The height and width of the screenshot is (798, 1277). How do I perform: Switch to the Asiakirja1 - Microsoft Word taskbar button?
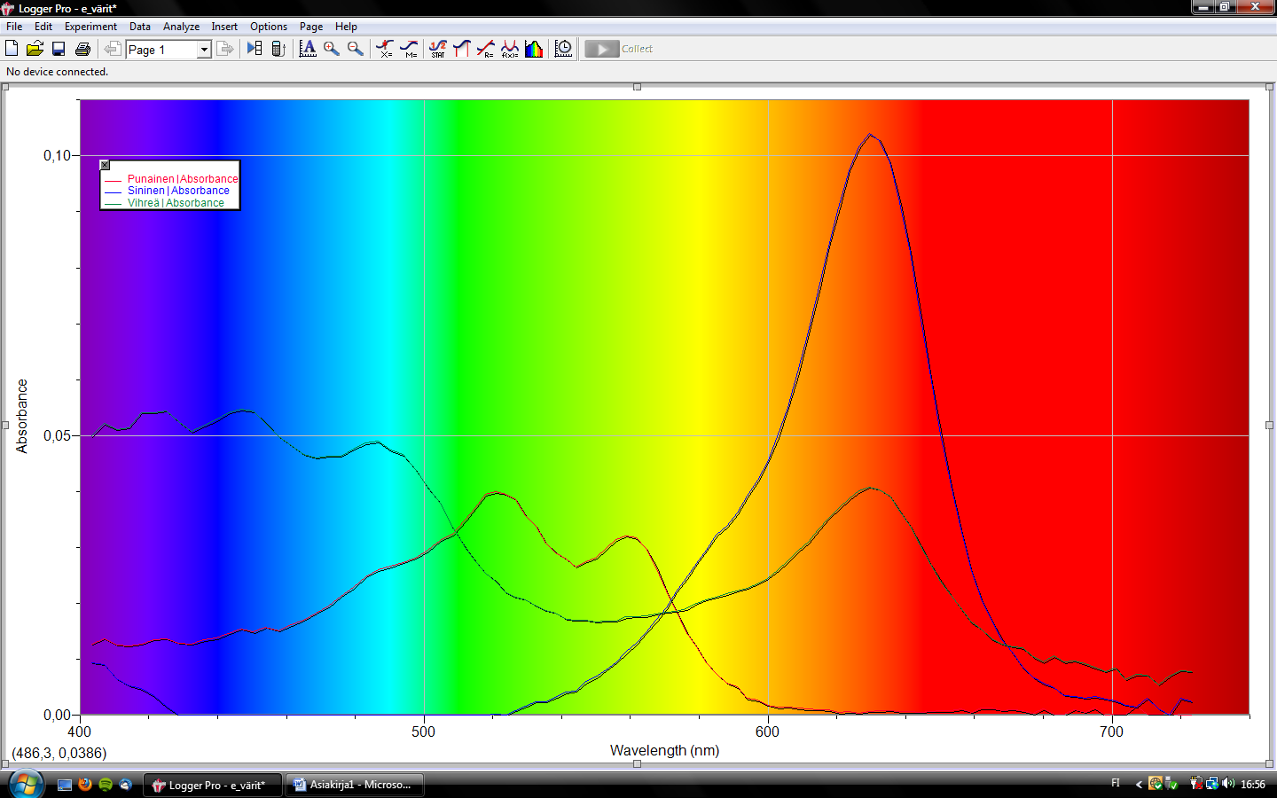point(355,785)
